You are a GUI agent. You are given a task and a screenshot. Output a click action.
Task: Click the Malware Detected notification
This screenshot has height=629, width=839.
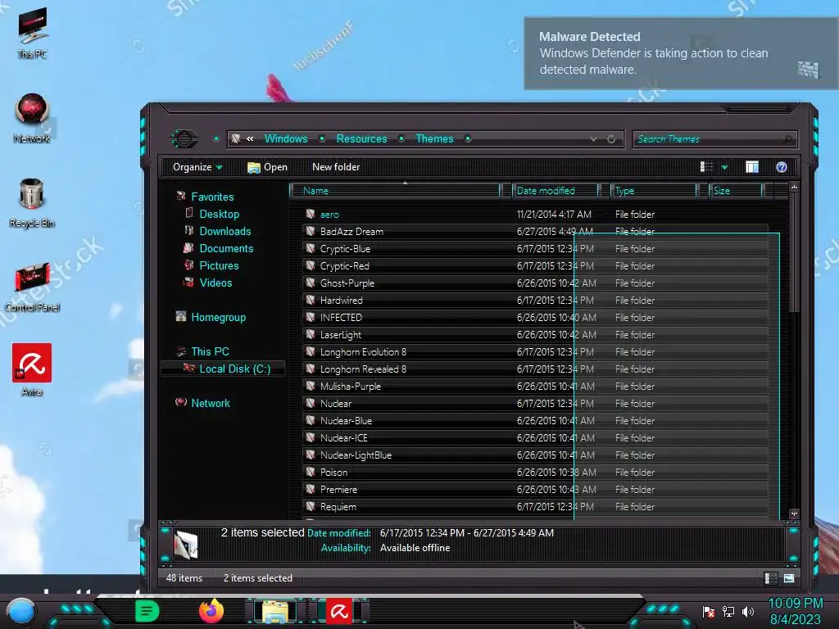[x=681, y=53]
